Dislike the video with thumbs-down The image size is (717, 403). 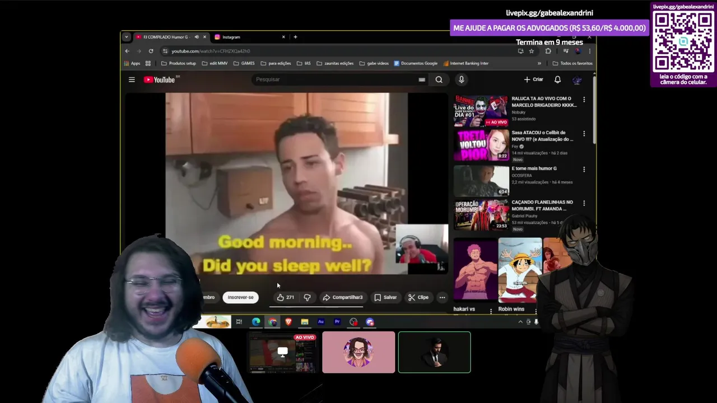[x=307, y=297]
